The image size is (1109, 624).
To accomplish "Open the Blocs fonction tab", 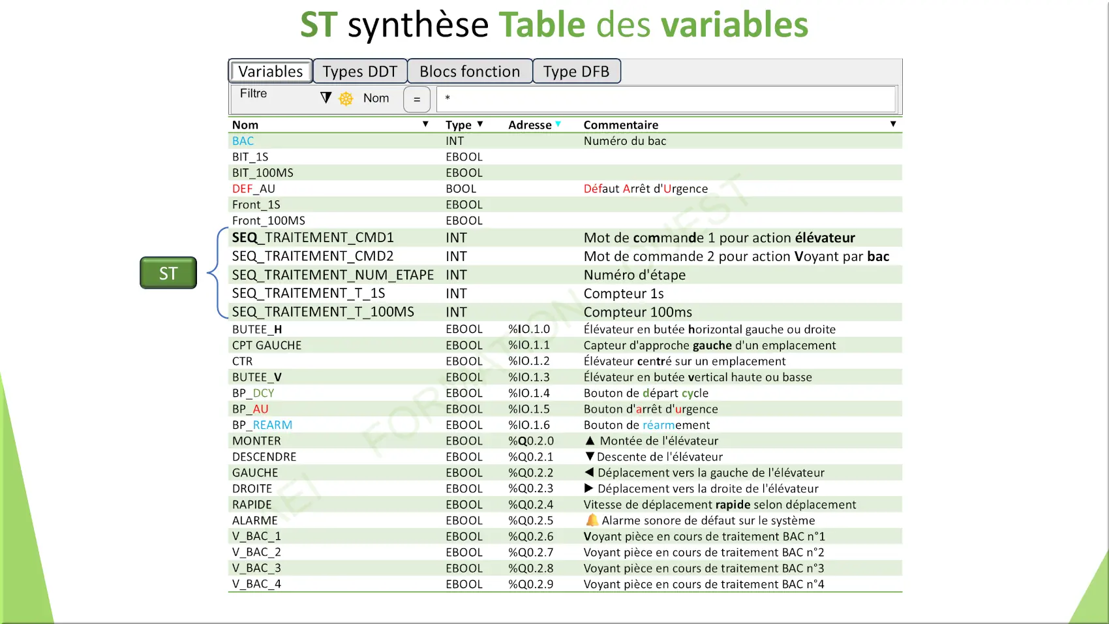I will pyautogui.click(x=470, y=71).
